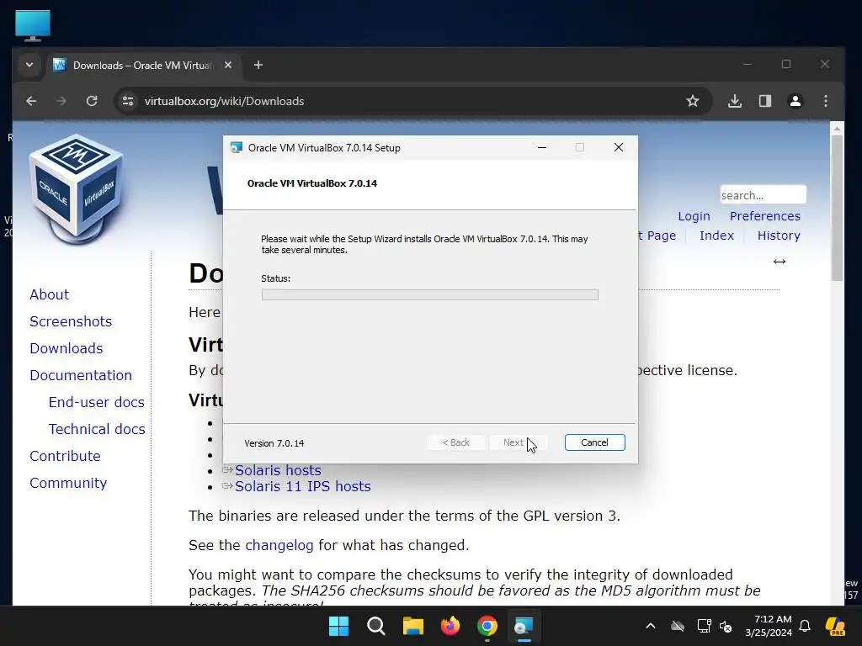Open Downloads in the sidebar
862x646 pixels.
pos(66,348)
